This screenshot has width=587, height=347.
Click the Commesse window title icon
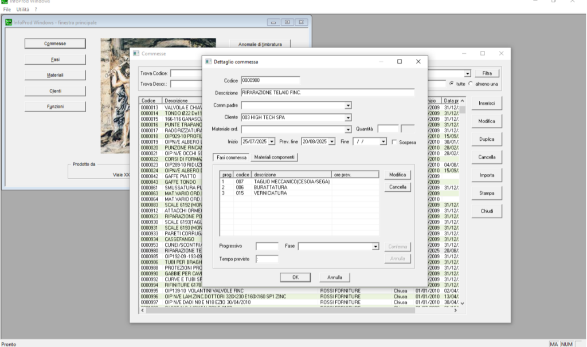(136, 53)
